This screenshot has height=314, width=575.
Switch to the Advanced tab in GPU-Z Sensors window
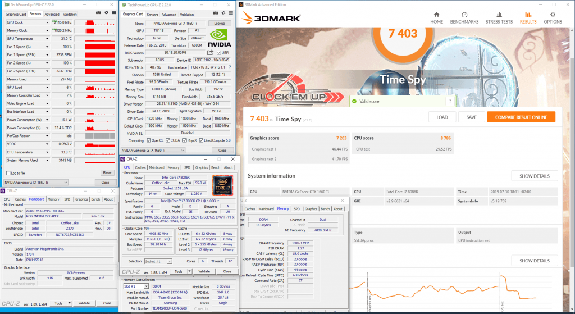click(x=52, y=14)
